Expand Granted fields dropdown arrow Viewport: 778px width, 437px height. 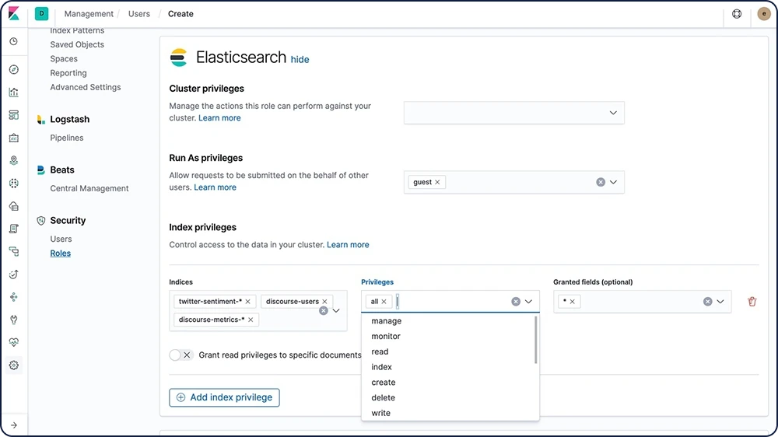(720, 301)
